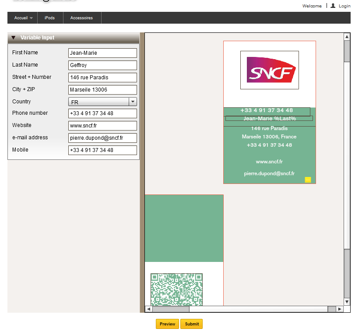
Task: Click the horizontal scrollbar thumb
Action: [171, 309]
